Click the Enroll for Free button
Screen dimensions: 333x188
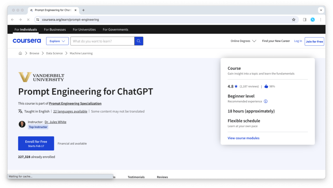point(36,144)
